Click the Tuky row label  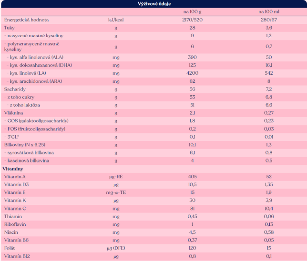(10, 28)
